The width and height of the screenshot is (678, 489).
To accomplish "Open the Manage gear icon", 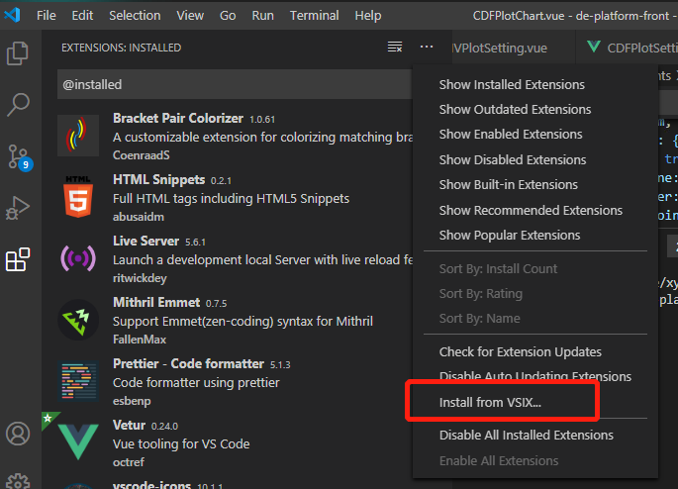I will [x=18, y=481].
